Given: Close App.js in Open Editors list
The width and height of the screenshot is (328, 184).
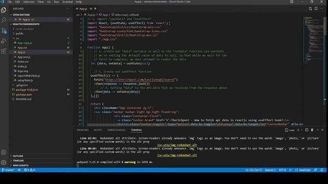Looking at the screenshot, I should [15, 19].
